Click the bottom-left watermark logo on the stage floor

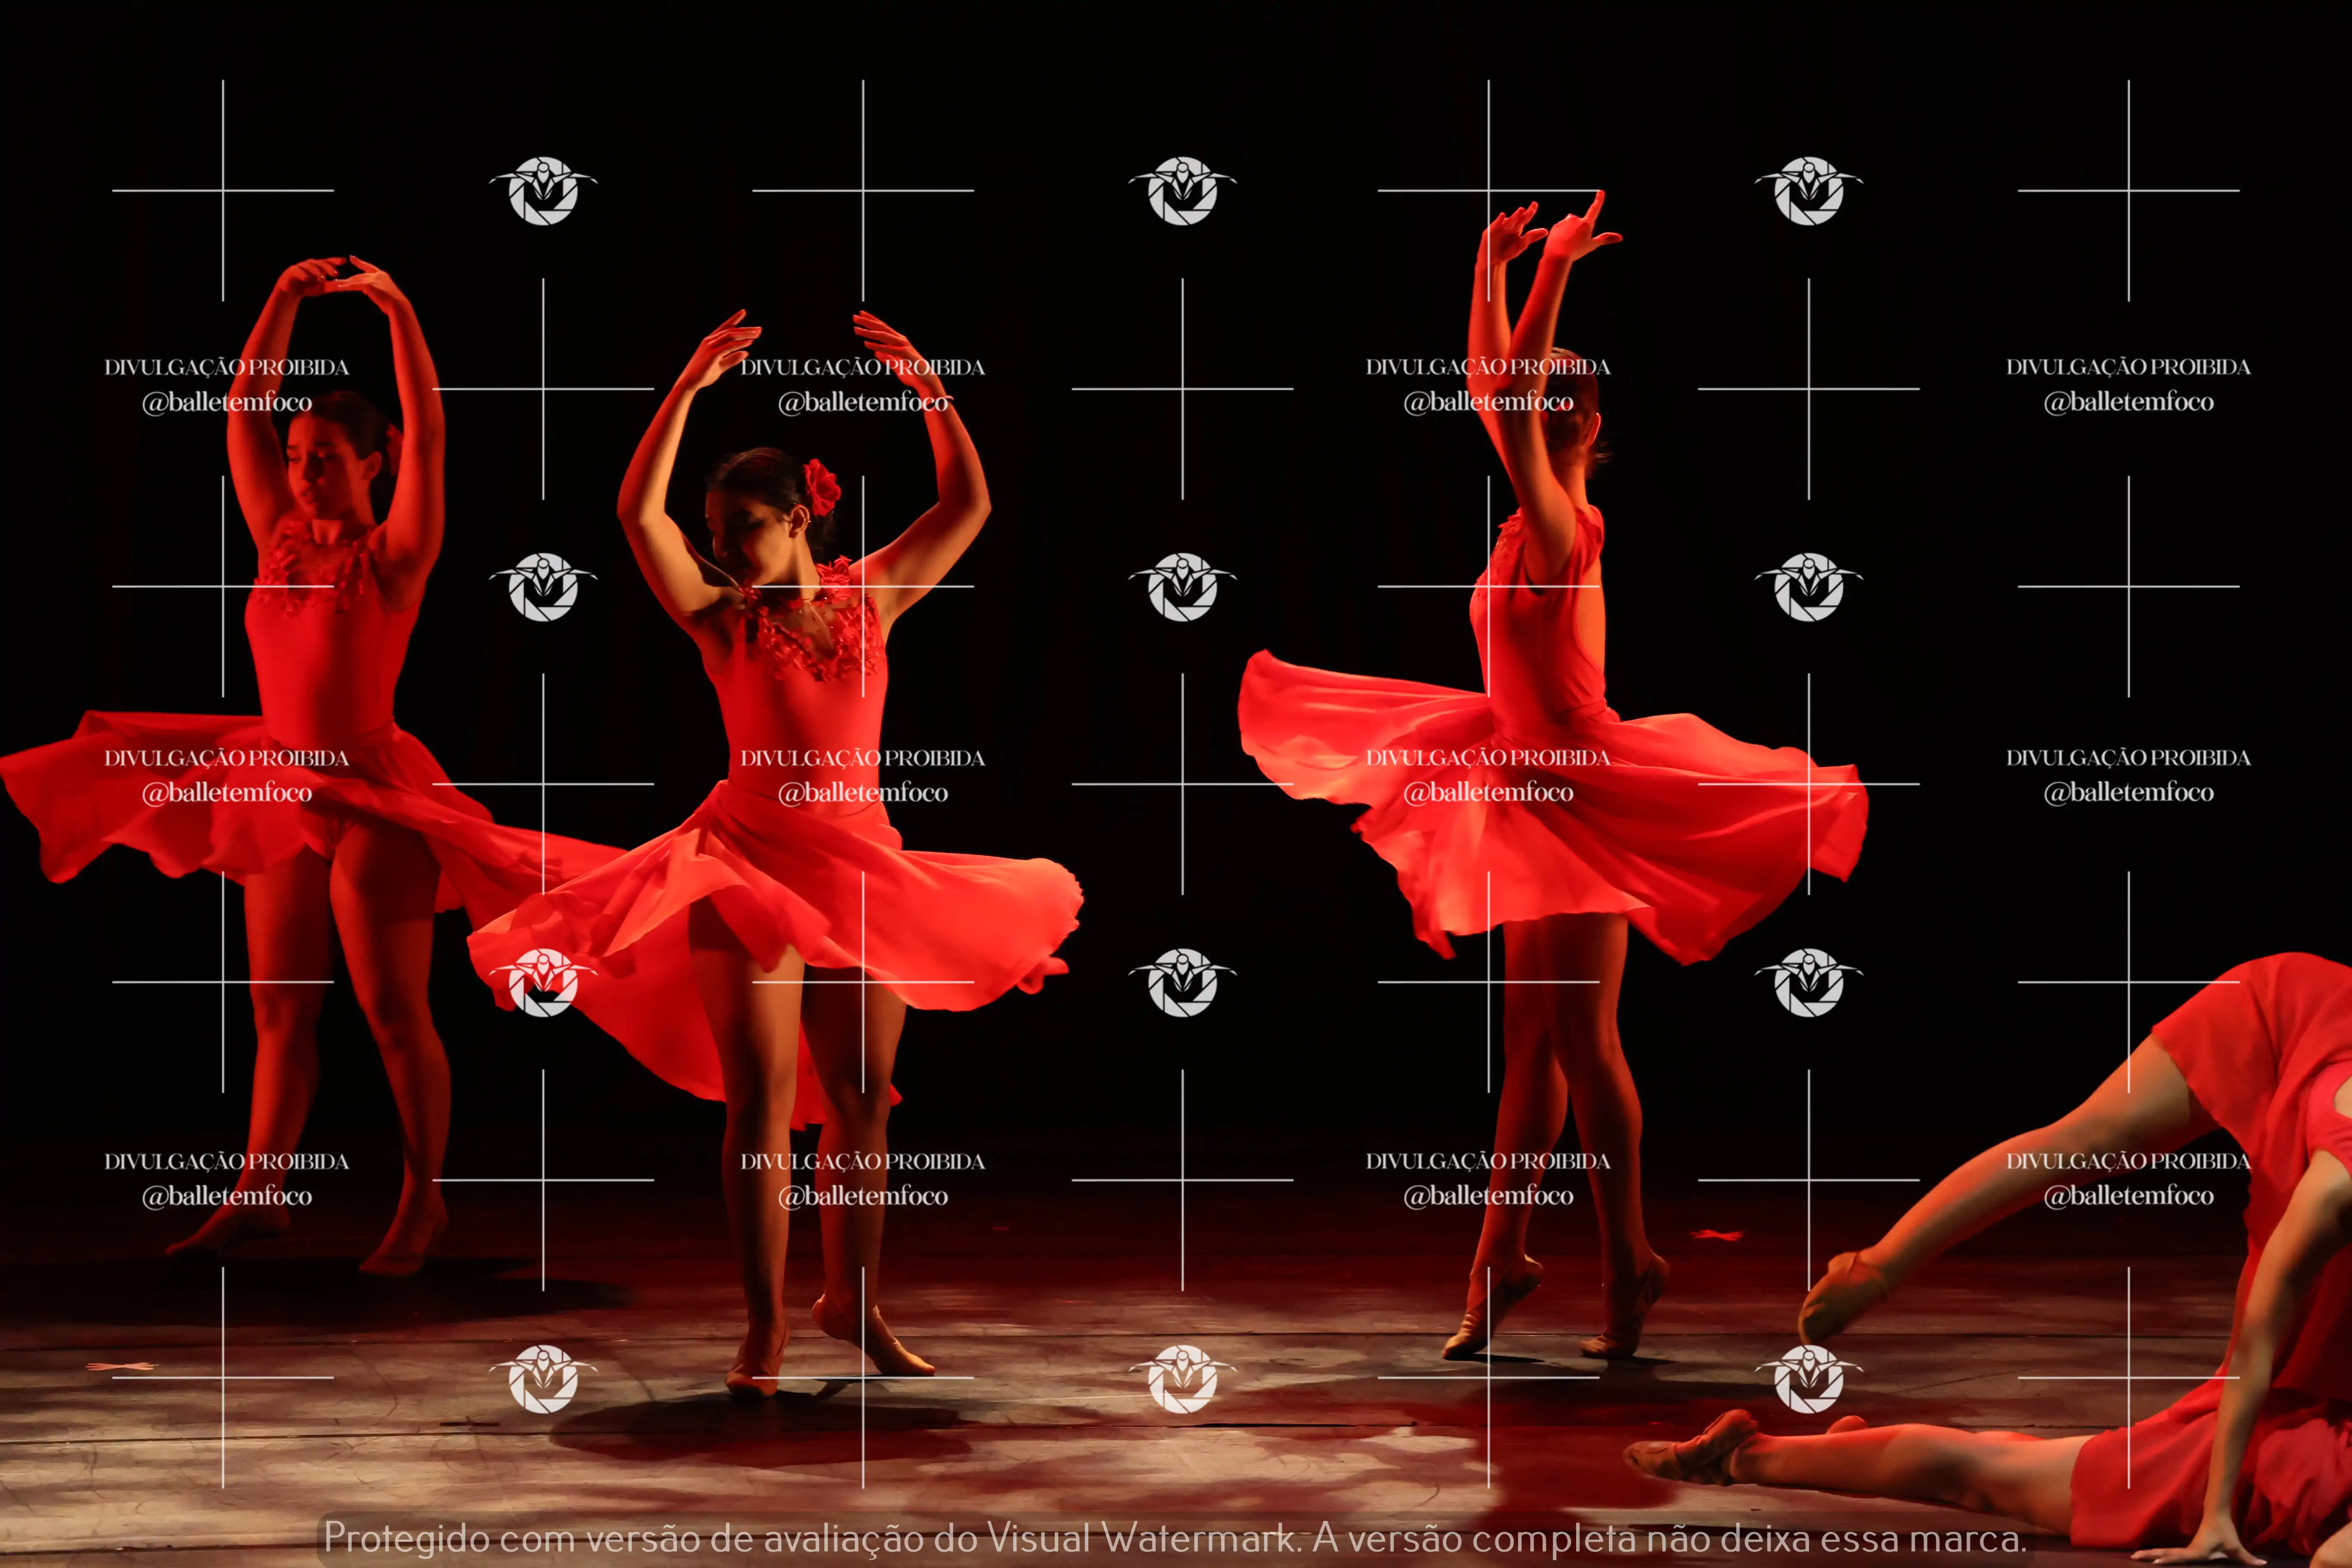point(543,1379)
